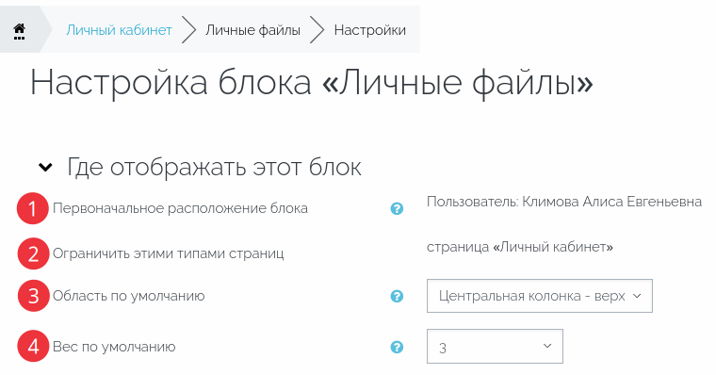The image size is (716, 375).
Task: Click red marker number 3
Action: coord(33,296)
